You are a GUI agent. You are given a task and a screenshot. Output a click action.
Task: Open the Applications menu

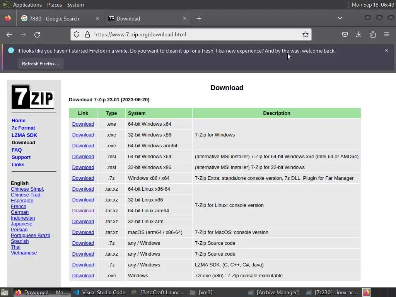click(x=27, y=5)
